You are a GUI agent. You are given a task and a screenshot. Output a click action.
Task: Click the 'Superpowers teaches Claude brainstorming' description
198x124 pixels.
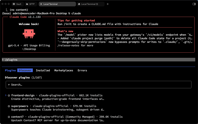(58, 110)
